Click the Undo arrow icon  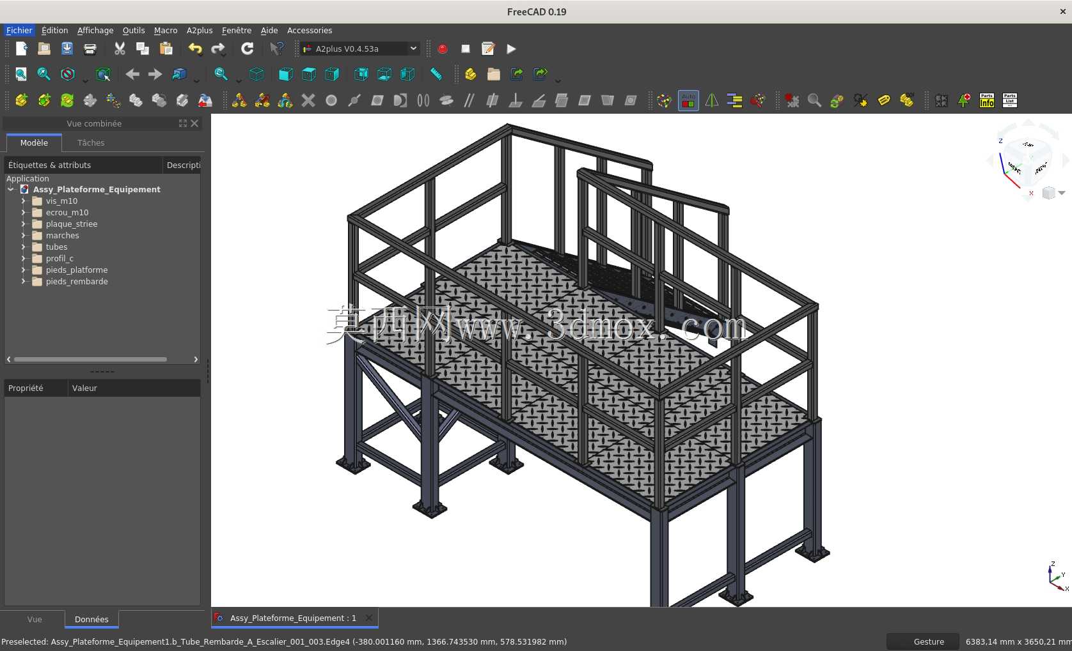195,49
